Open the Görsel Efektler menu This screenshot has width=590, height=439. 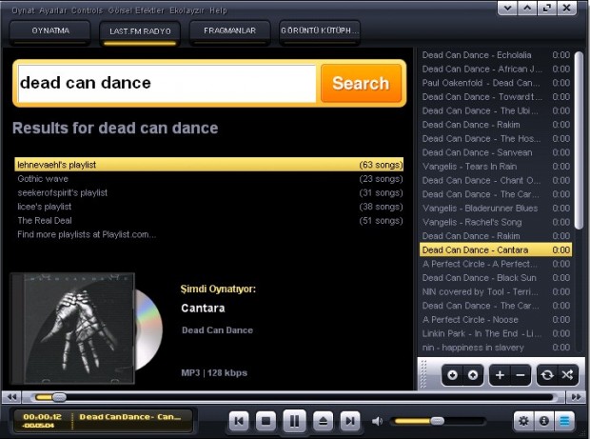[136, 10]
